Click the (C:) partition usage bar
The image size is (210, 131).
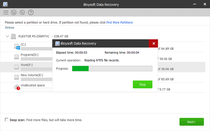(36, 49)
